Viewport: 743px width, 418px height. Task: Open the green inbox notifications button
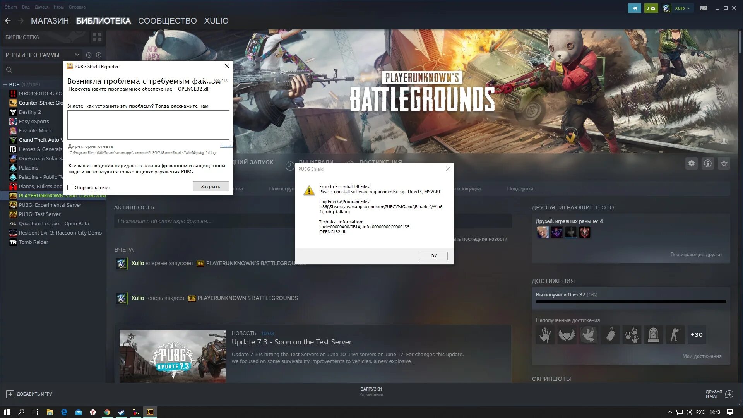point(651,8)
